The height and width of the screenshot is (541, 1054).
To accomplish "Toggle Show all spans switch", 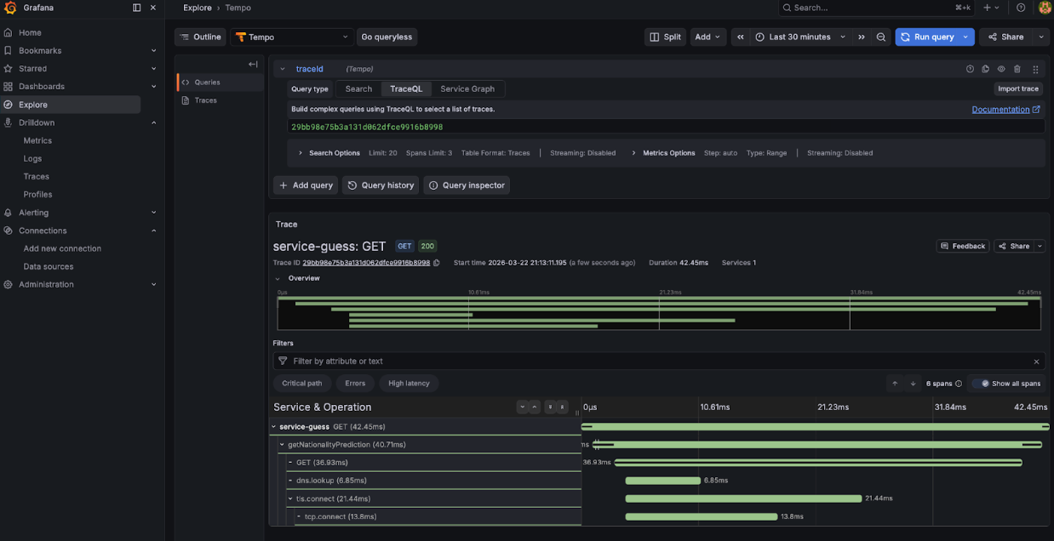I will 981,384.
